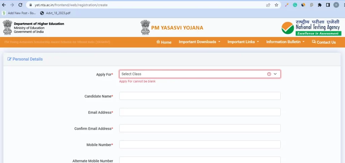Expand the Important Links menu

click(243, 42)
